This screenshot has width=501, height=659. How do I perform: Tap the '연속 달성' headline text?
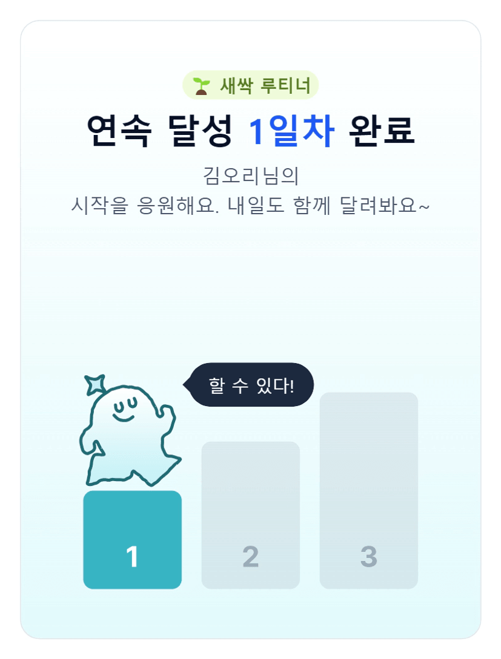click(160, 131)
